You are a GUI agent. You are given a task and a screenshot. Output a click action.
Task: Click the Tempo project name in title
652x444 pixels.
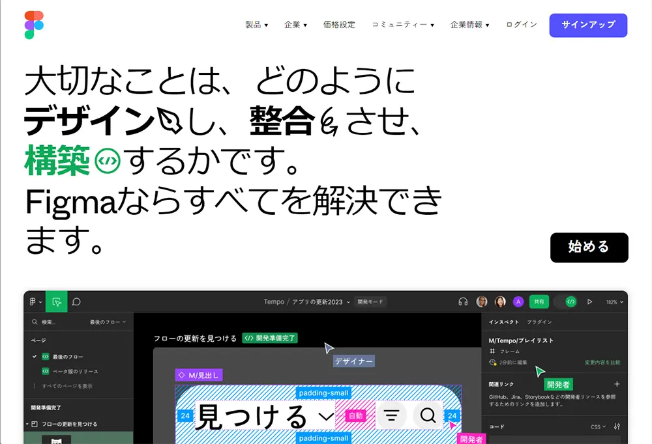point(274,302)
